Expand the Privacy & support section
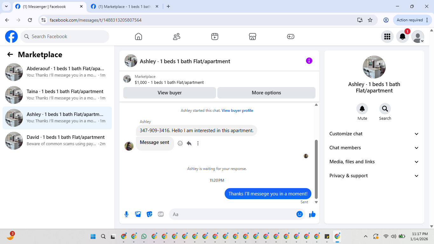434x244 pixels. [x=374, y=176]
